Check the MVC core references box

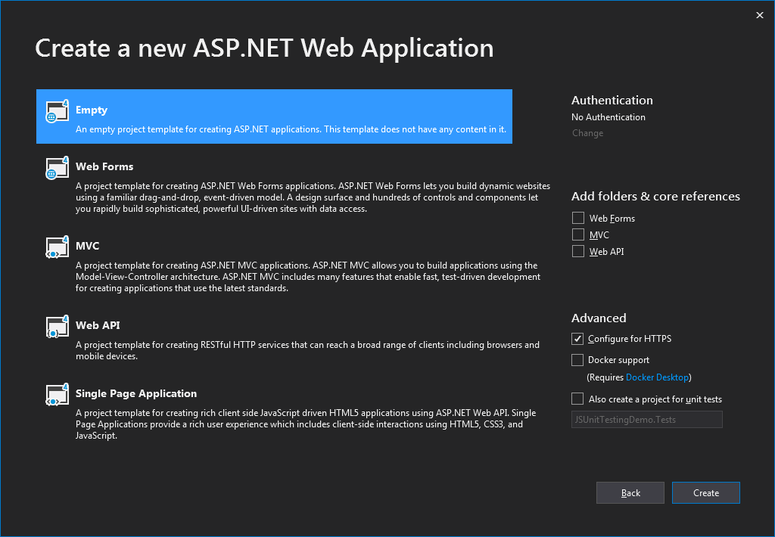pos(577,234)
